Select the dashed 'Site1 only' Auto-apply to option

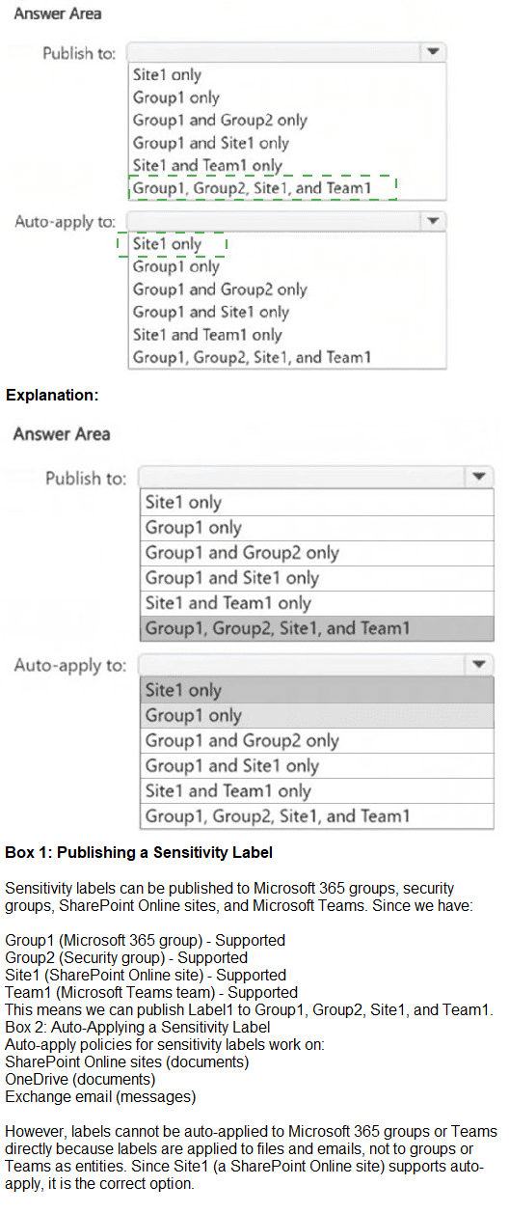coord(172,244)
